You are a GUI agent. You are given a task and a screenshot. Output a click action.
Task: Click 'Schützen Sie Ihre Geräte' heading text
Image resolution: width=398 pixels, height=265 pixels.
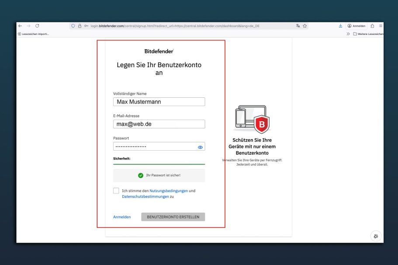click(x=252, y=146)
